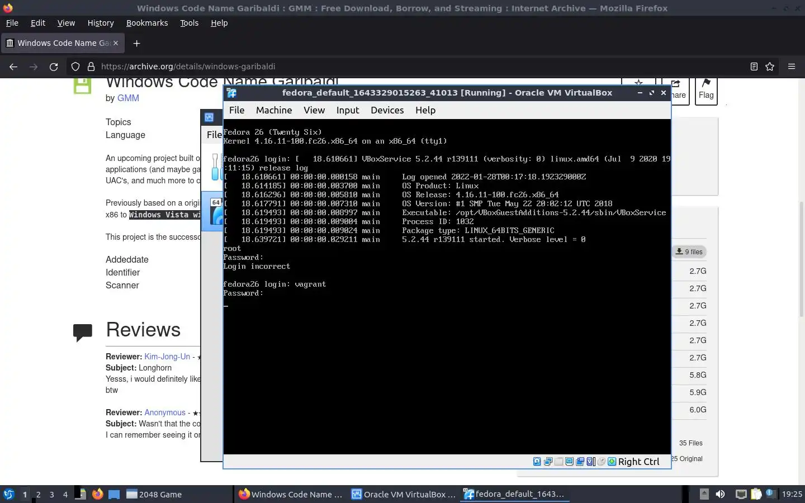Switch to workspace 3
Screen dimensions: 805x503
[51, 494]
